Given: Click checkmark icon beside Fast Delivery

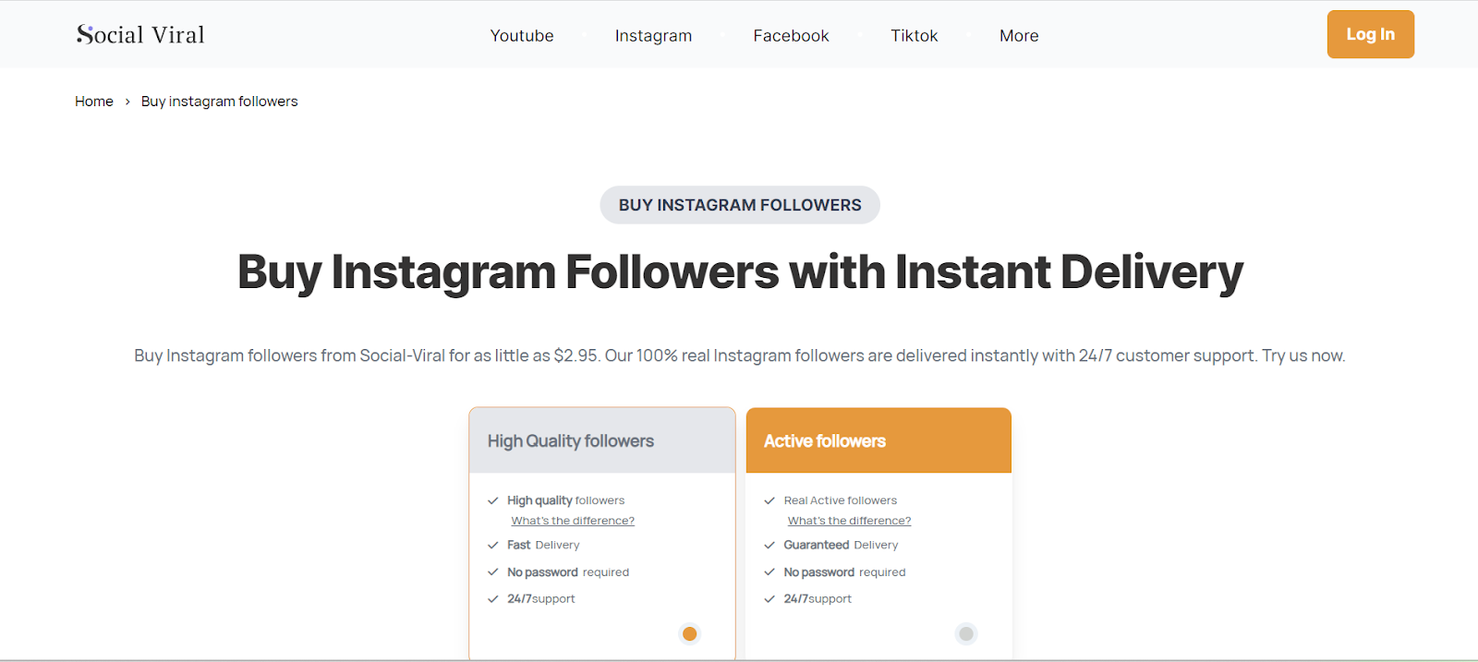Looking at the screenshot, I should click(493, 546).
